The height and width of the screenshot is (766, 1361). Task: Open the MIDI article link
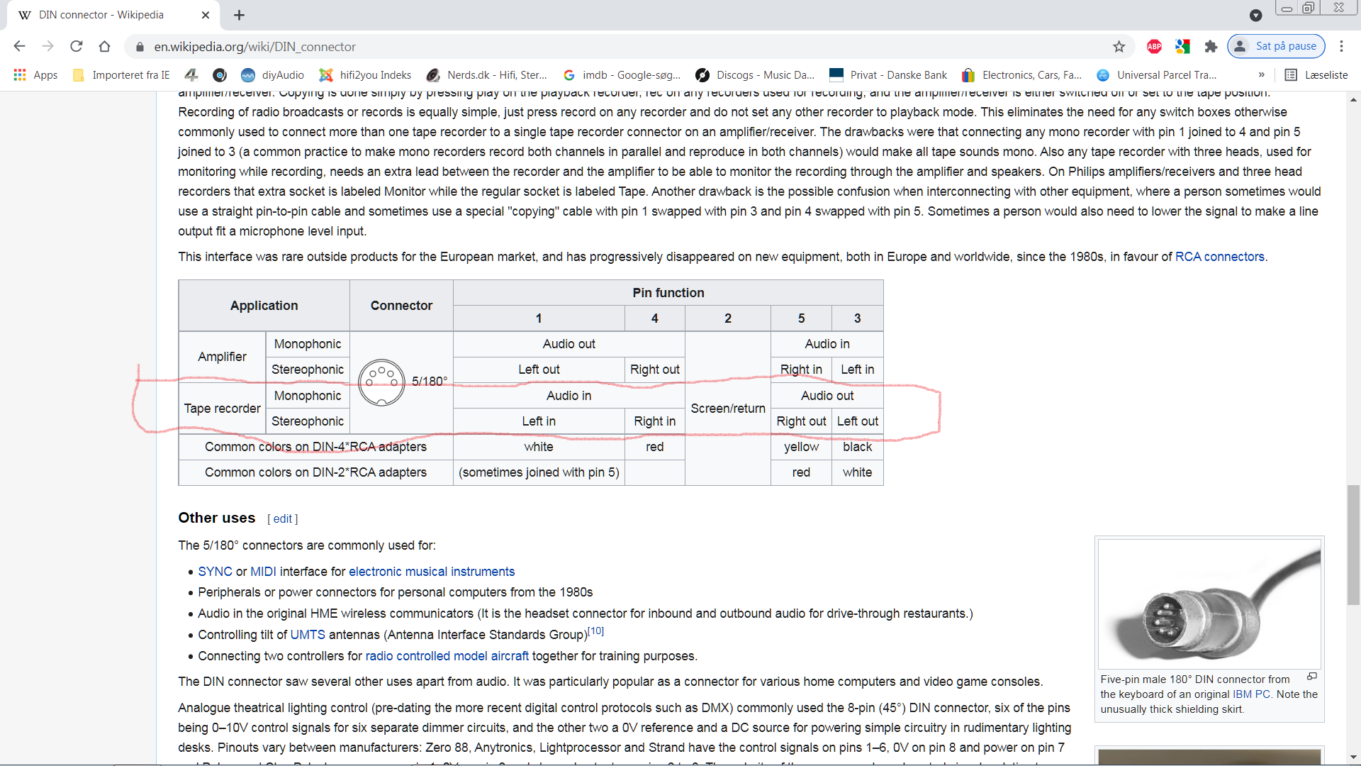click(263, 572)
